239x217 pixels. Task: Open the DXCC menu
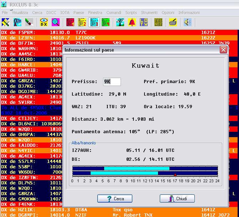pos(51,13)
